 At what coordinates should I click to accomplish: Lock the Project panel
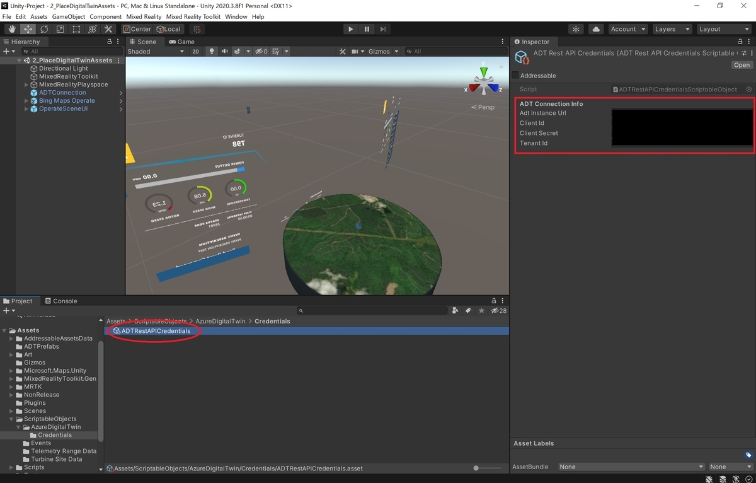[493, 301]
